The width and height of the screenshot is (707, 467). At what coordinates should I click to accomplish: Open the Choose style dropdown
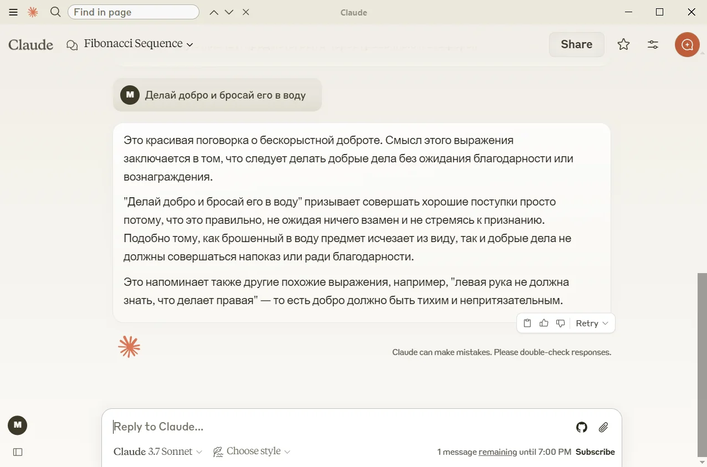point(252,451)
